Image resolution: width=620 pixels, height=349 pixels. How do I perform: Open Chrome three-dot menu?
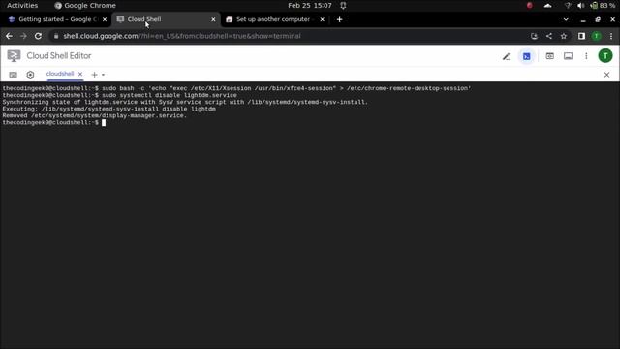coord(611,36)
